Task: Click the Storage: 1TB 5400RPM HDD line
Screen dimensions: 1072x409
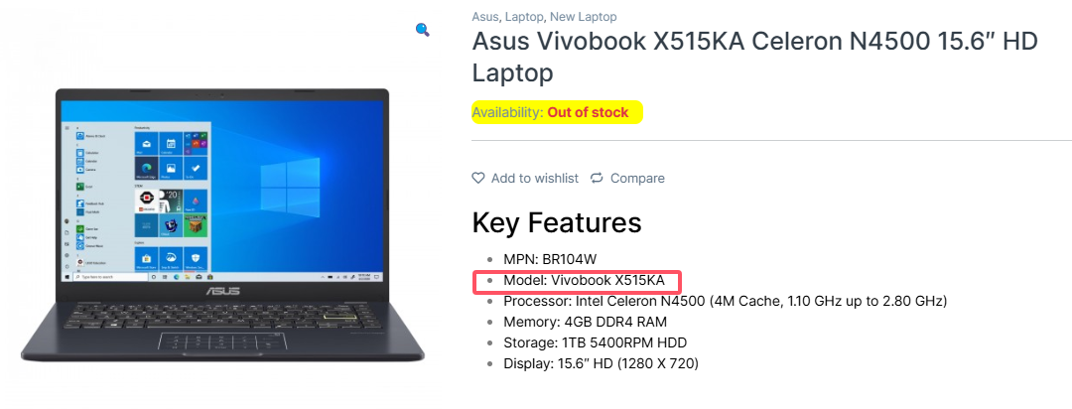Action: coord(595,342)
